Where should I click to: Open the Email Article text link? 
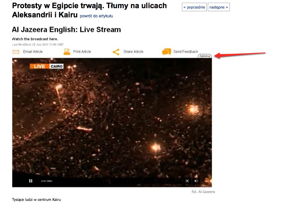33,52
